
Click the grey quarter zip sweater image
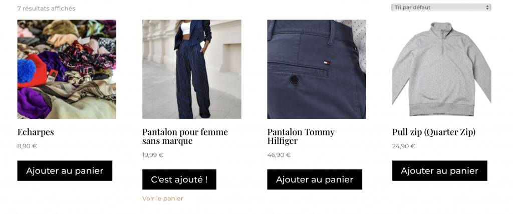[x=442, y=69]
